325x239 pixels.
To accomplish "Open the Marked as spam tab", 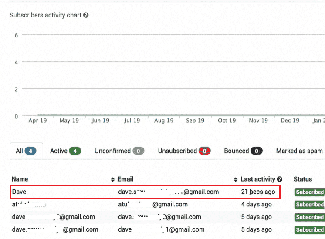I will (300, 151).
